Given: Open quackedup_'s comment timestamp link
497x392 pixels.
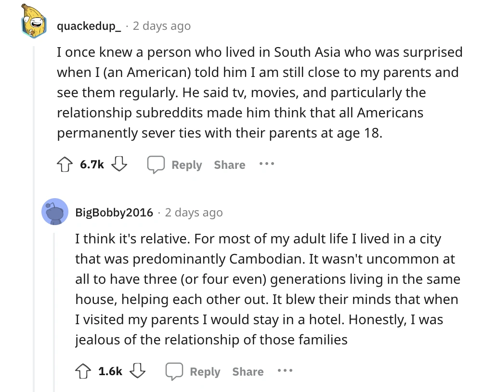Looking at the screenshot, I should click(x=161, y=26).
